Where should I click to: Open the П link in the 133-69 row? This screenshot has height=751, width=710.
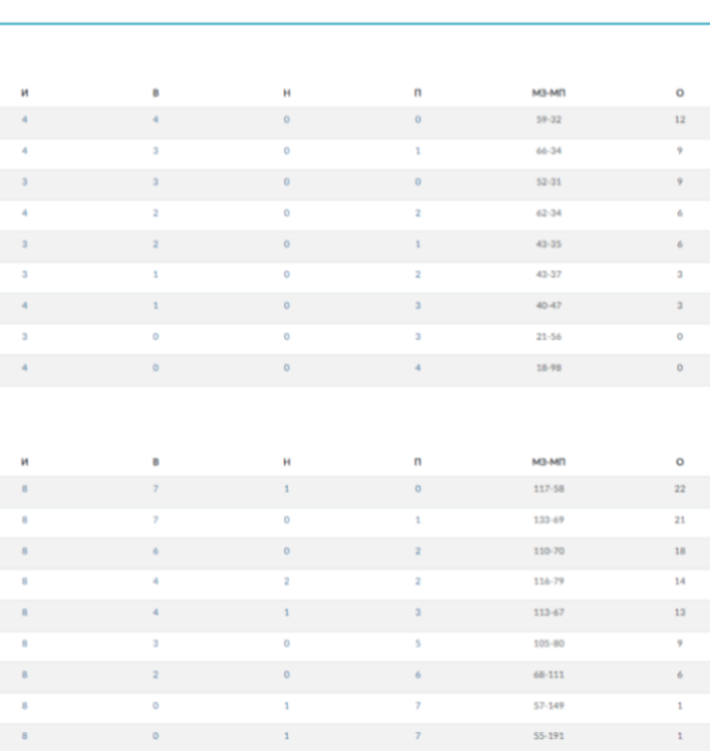418,521
